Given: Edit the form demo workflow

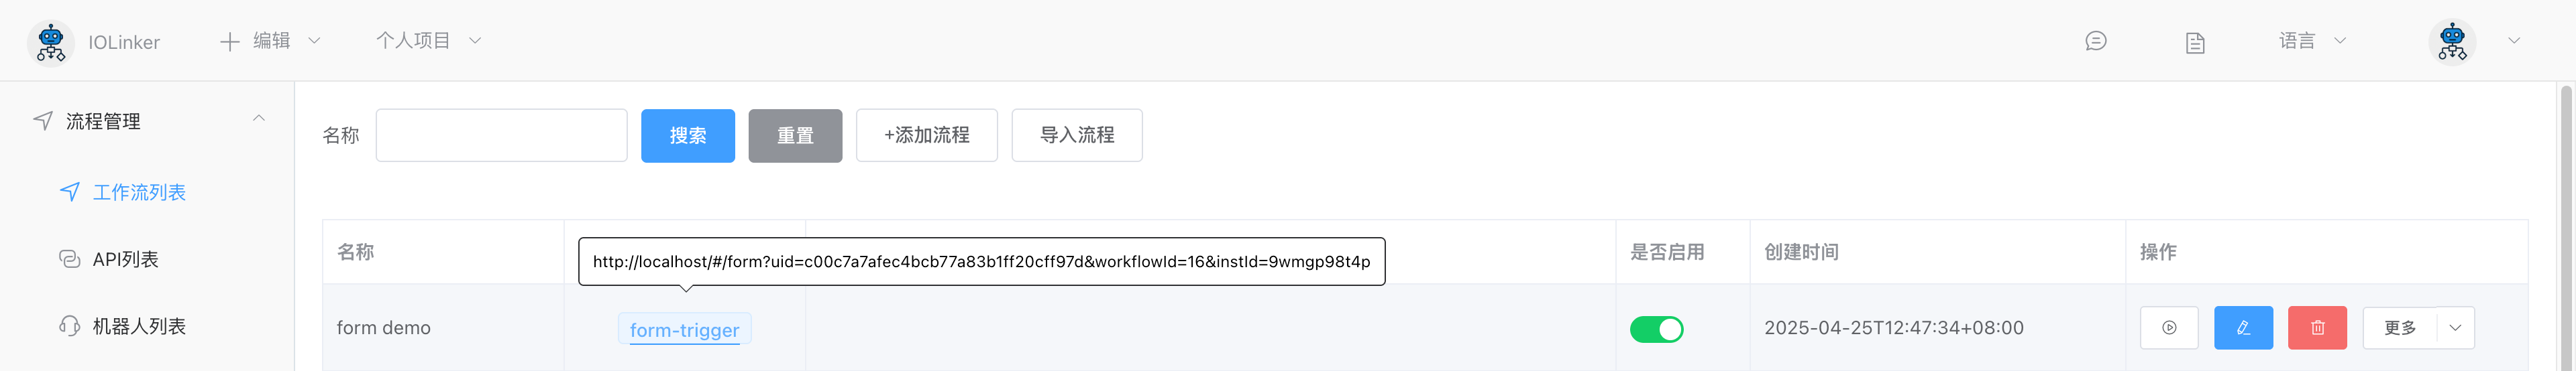Looking at the screenshot, I should [x=2243, y=328].
